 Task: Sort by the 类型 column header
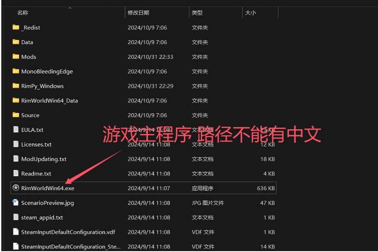coord(197,13)
